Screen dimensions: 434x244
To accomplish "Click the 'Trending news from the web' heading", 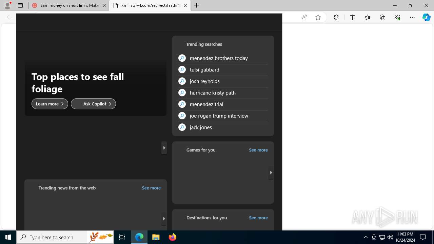I will (x=67, y=188).
